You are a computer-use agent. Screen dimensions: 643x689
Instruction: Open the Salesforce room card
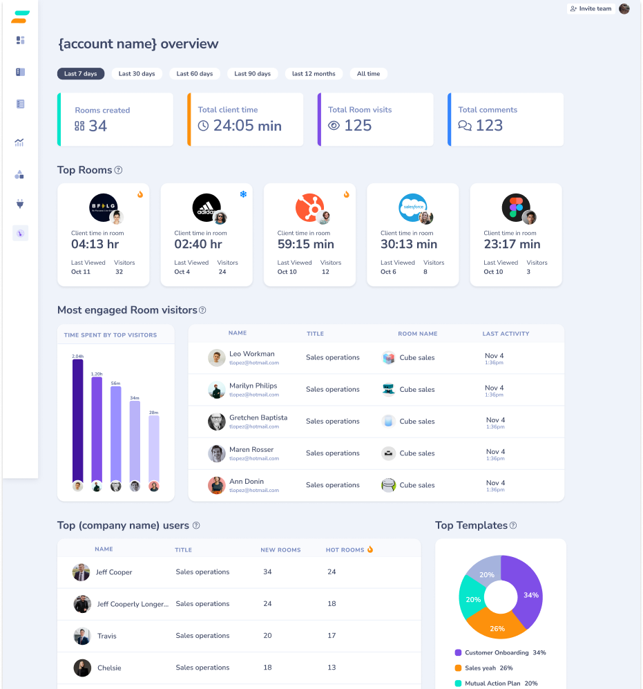pyautogui.click(x=412, y=235)
